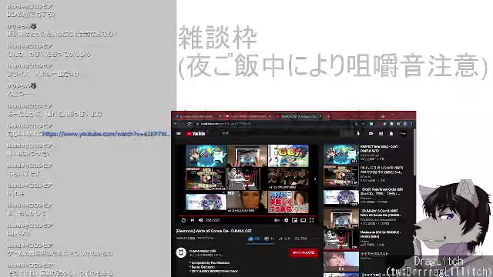
Task: Switch to theater mode
Action: point(303,220)
